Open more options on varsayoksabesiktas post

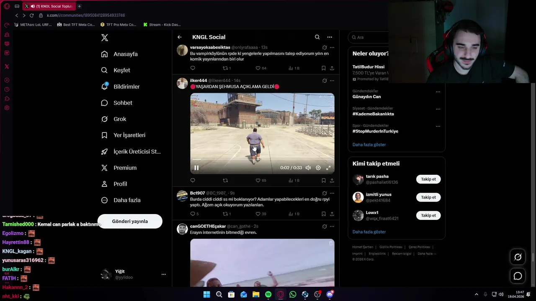pyautogui.click(x=332, y=48)
